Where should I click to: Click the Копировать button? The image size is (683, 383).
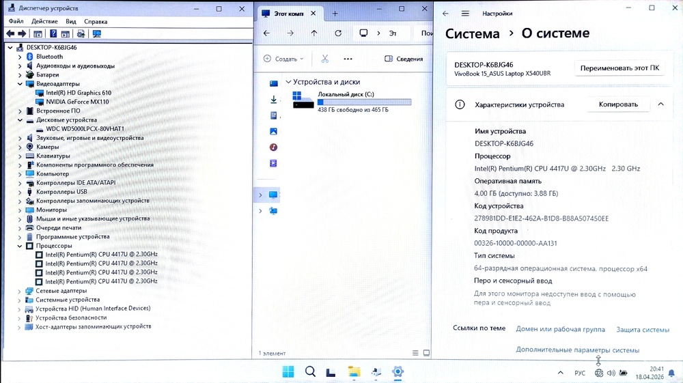click(618, 104)
